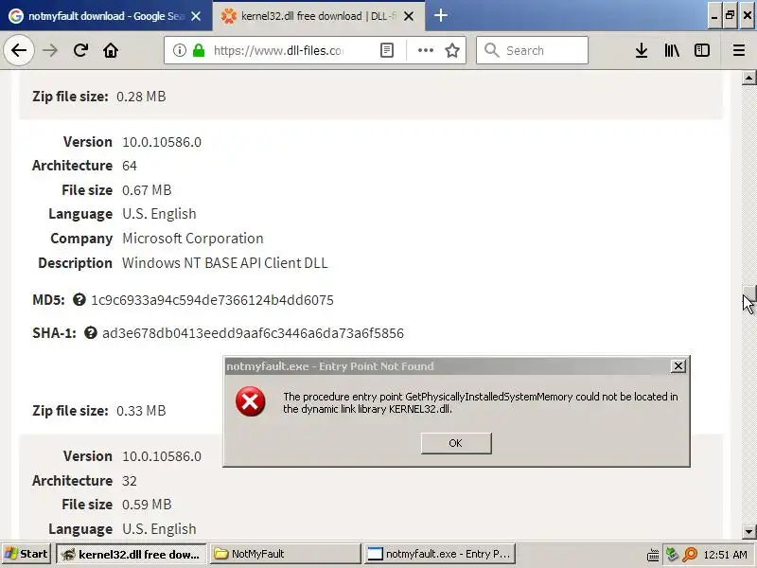
Task: Open the Firefox hamburger menu
Action: [739, 50]
